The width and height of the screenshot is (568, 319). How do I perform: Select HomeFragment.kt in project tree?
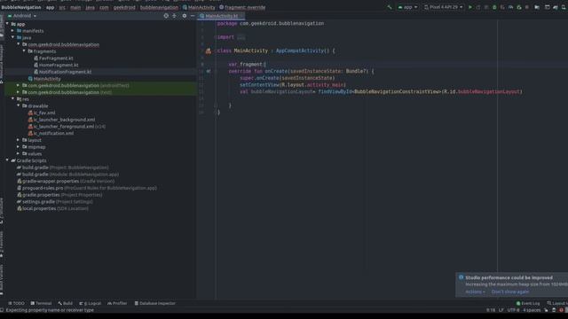coord(56,65)
